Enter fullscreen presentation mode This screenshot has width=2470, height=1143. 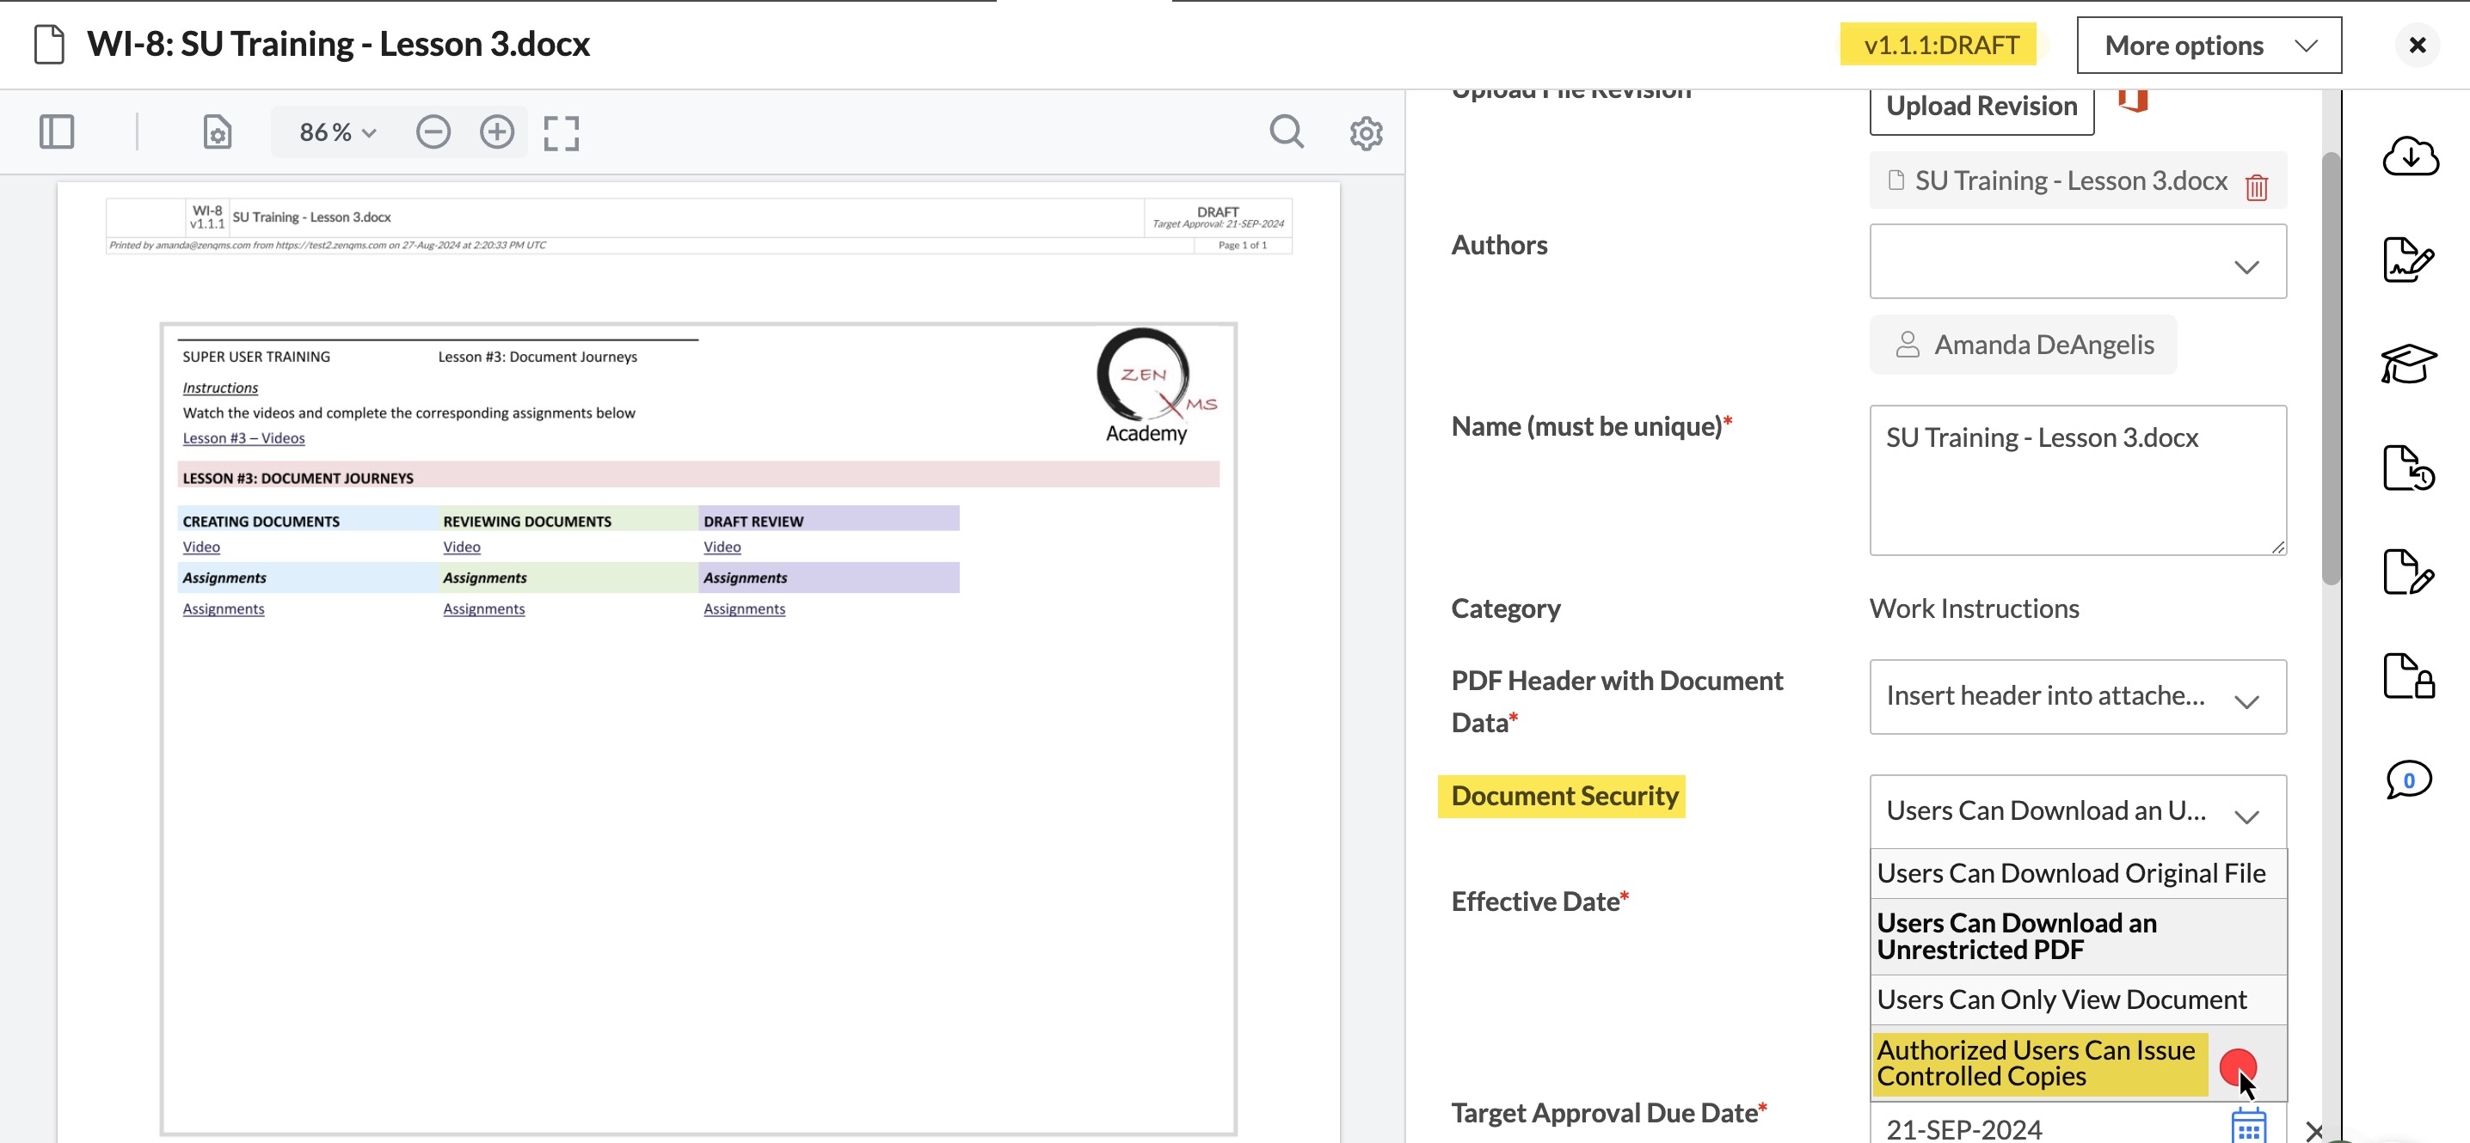point(561,133)
